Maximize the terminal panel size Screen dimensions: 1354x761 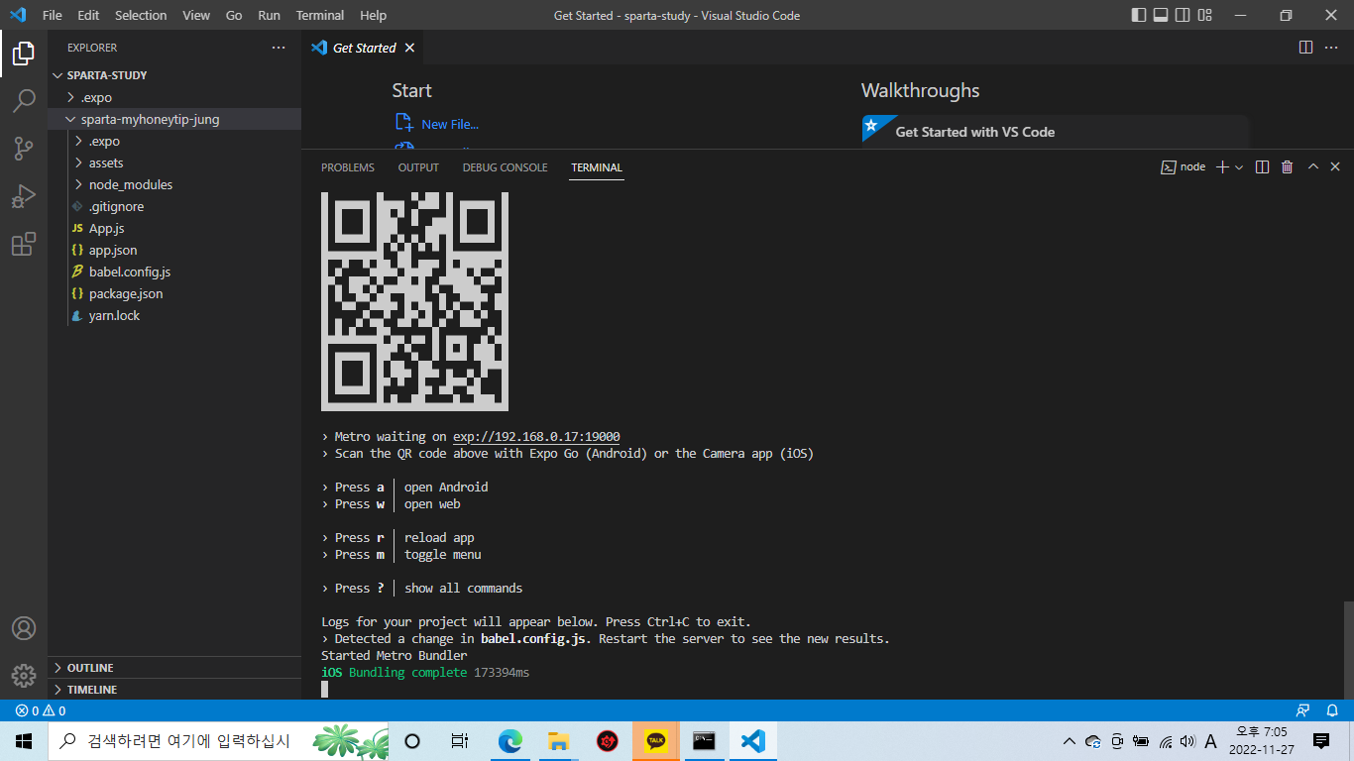[x=1313, y=167]
